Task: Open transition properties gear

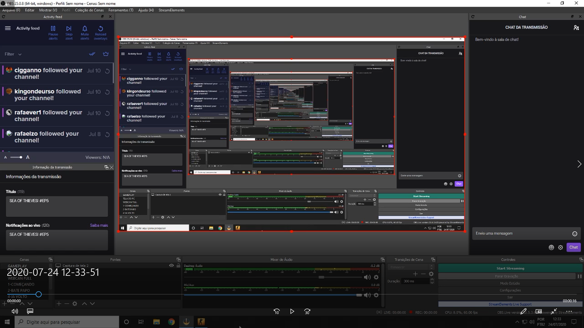Action: pos(431,274)
